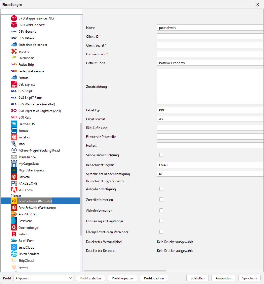
Task: Click the Speichern button
Action: click(x=249, y=278)
